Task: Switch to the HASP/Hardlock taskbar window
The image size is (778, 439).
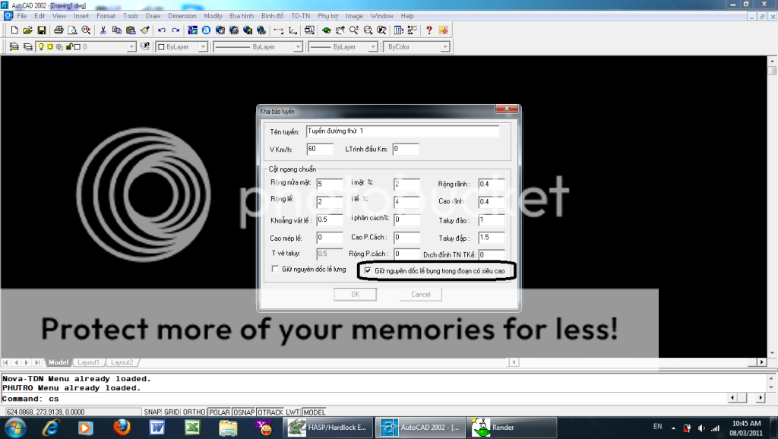Action: click(328, 427)
